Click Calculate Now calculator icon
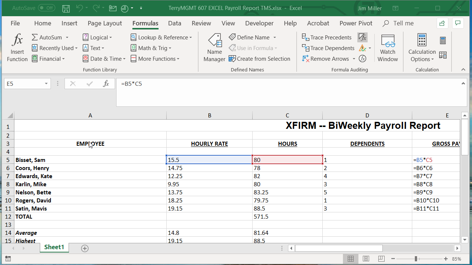 (443, 40)
